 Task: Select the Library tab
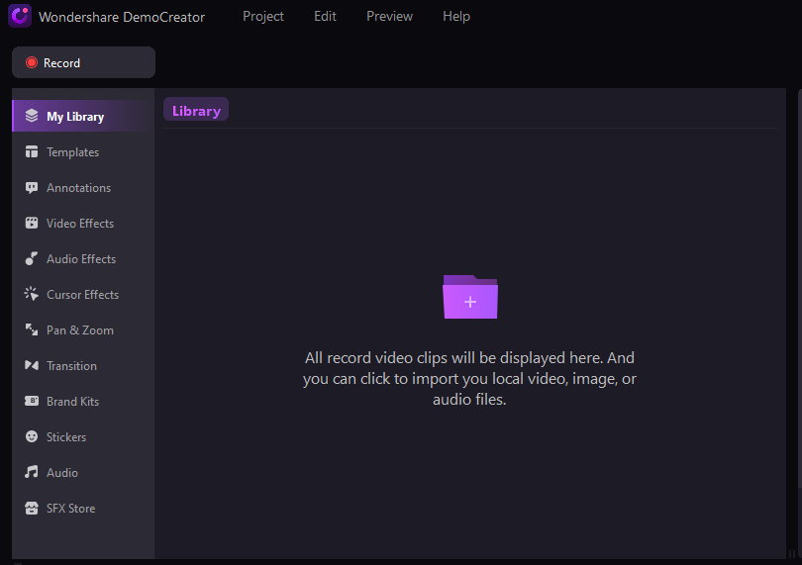[196, 111]
